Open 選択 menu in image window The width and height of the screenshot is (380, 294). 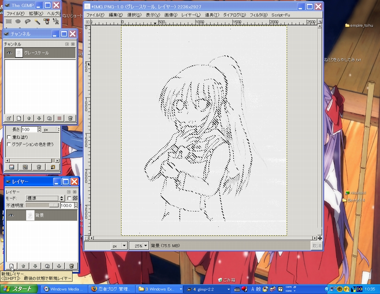pos(134,15)
